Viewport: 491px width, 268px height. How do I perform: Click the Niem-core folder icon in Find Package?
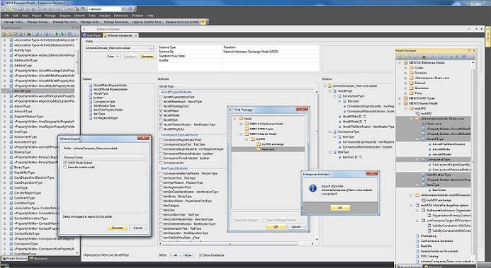coord(259,149)
